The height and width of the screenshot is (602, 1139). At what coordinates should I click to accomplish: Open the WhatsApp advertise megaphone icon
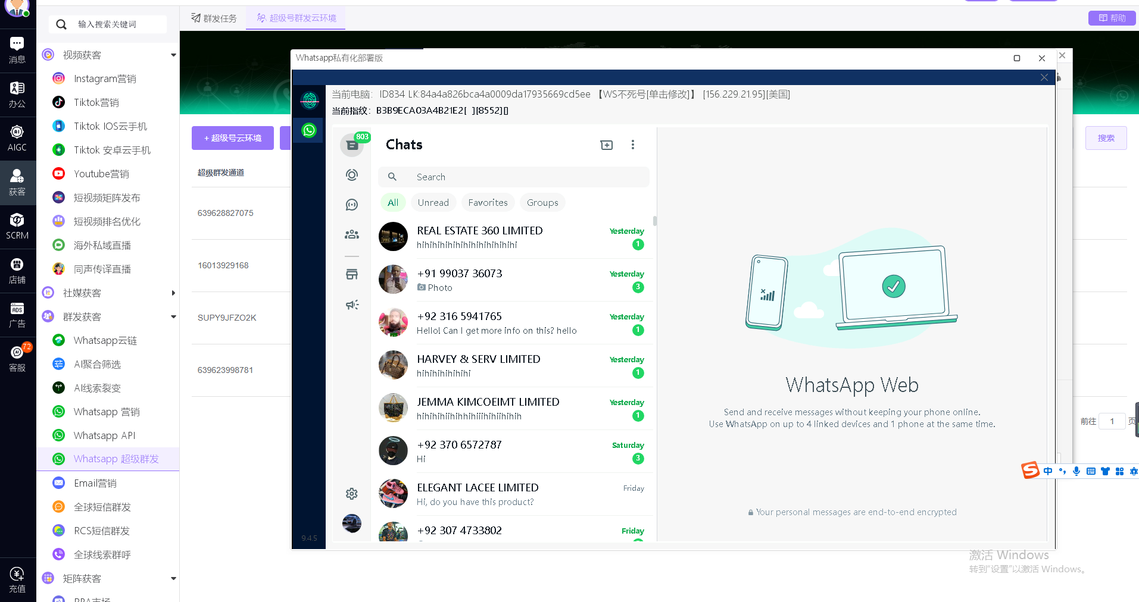coord(352,305)
